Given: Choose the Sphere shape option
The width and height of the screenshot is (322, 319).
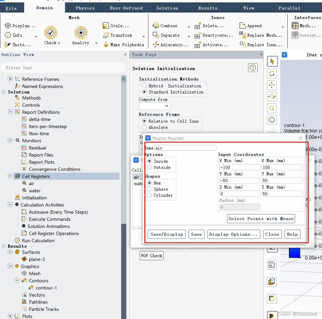Looking at the screenshot, I should point(149,189).
